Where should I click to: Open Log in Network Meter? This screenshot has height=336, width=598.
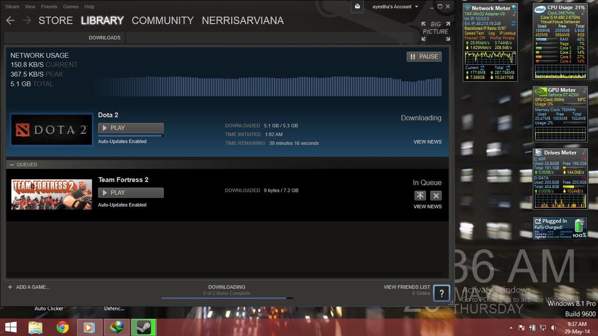pos(491,33)
